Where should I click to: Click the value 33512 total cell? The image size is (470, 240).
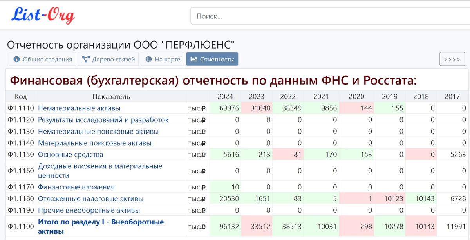coord(257,227)
